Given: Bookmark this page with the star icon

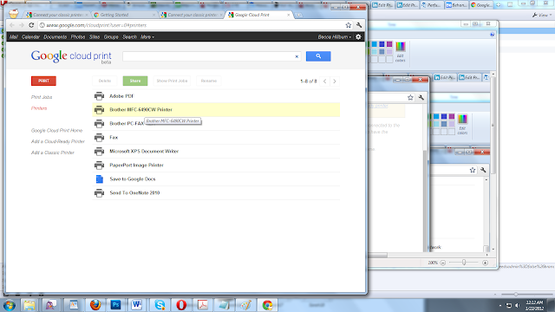Looking at the screenshot, I should pyautogui.click(x=349, y=25).
